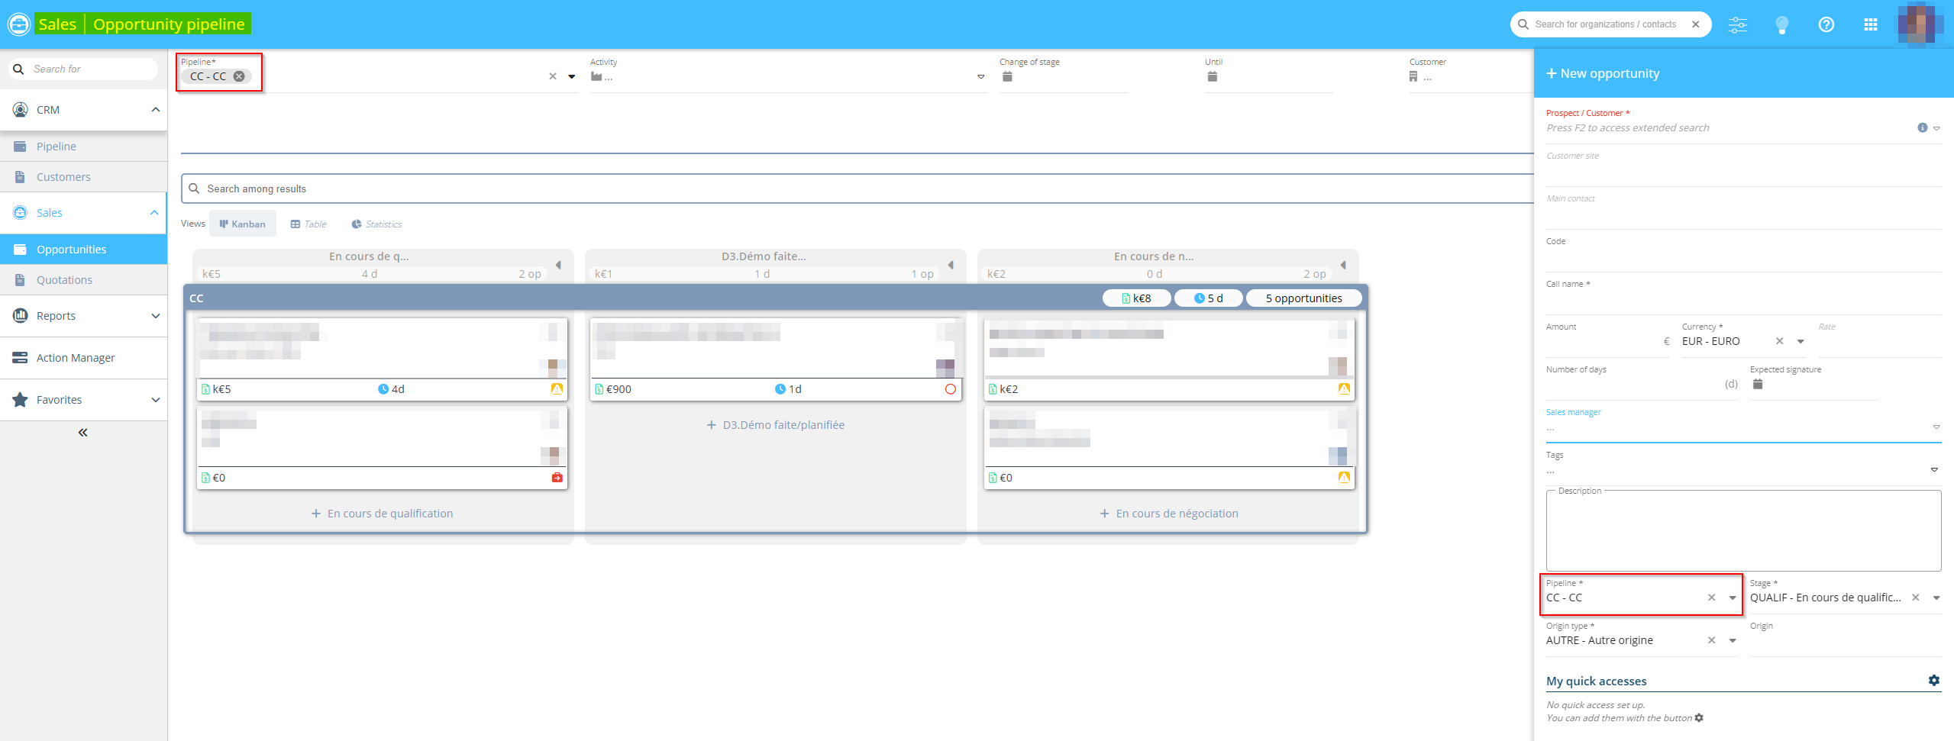1954x741 pixels.
Task: Open the Expected signature calendar picker
Action: pos(1757,384)
